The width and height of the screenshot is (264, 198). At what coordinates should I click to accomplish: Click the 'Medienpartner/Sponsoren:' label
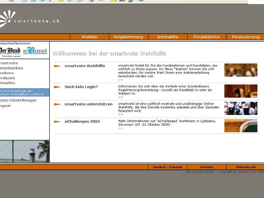(15, 43)
